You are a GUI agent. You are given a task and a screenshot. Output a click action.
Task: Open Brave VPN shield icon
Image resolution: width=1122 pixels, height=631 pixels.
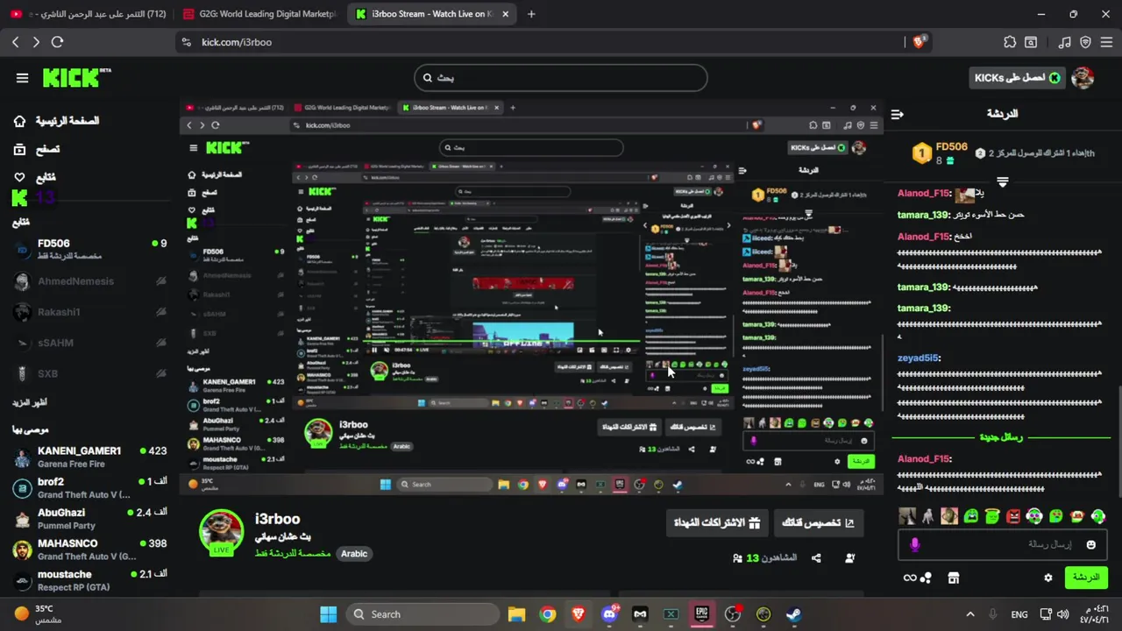(1085, 42)
